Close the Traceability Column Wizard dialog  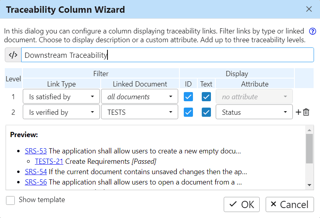[x=309, y=9]
